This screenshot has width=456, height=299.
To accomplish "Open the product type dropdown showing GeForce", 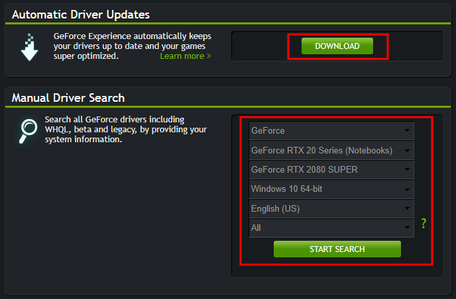I will (x=331, y=130).
